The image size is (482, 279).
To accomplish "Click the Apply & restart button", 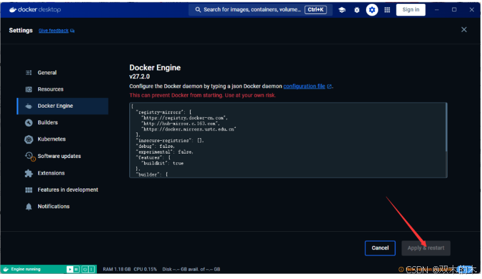I will point(426,248).
